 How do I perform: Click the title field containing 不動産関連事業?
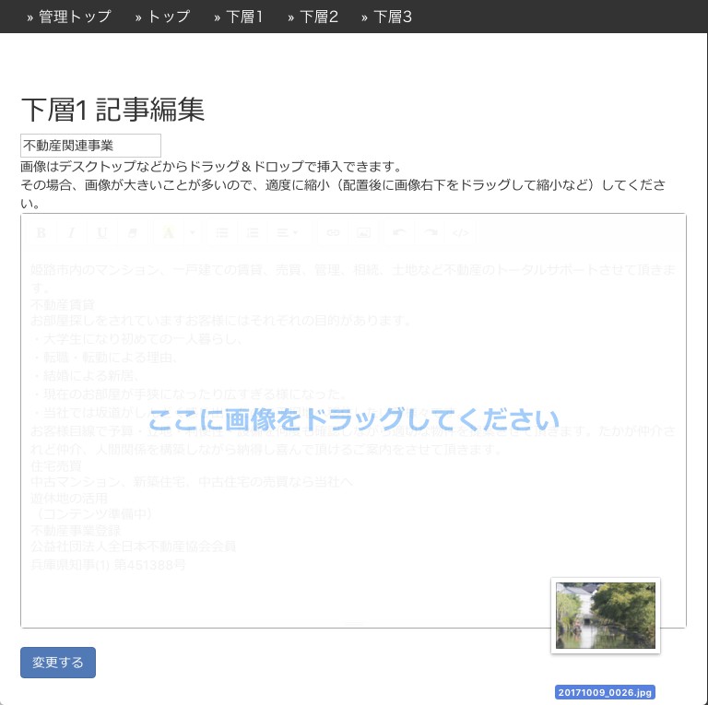click(90, 146)
